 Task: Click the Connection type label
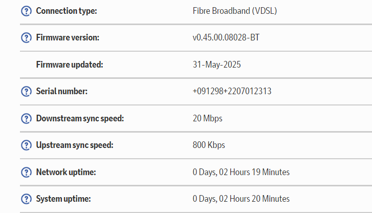tap(67, 11)
